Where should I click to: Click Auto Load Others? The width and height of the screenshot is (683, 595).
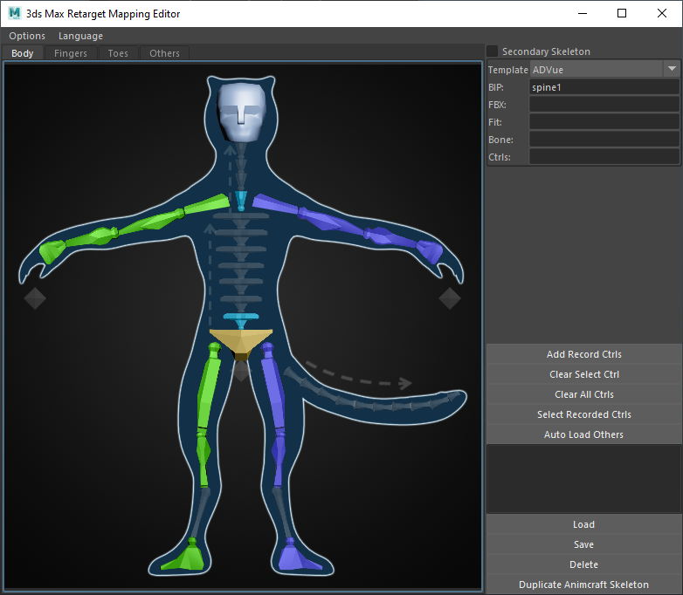point(583,434)
